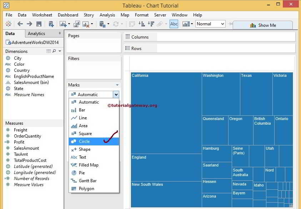Click the Run Update refresh icon

116,24
